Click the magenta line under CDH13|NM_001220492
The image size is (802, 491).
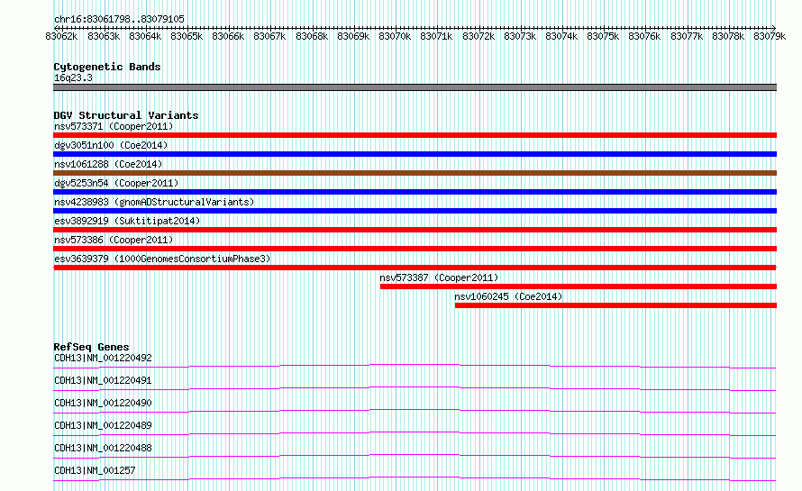pyautogui.click(x=415, y=366)
